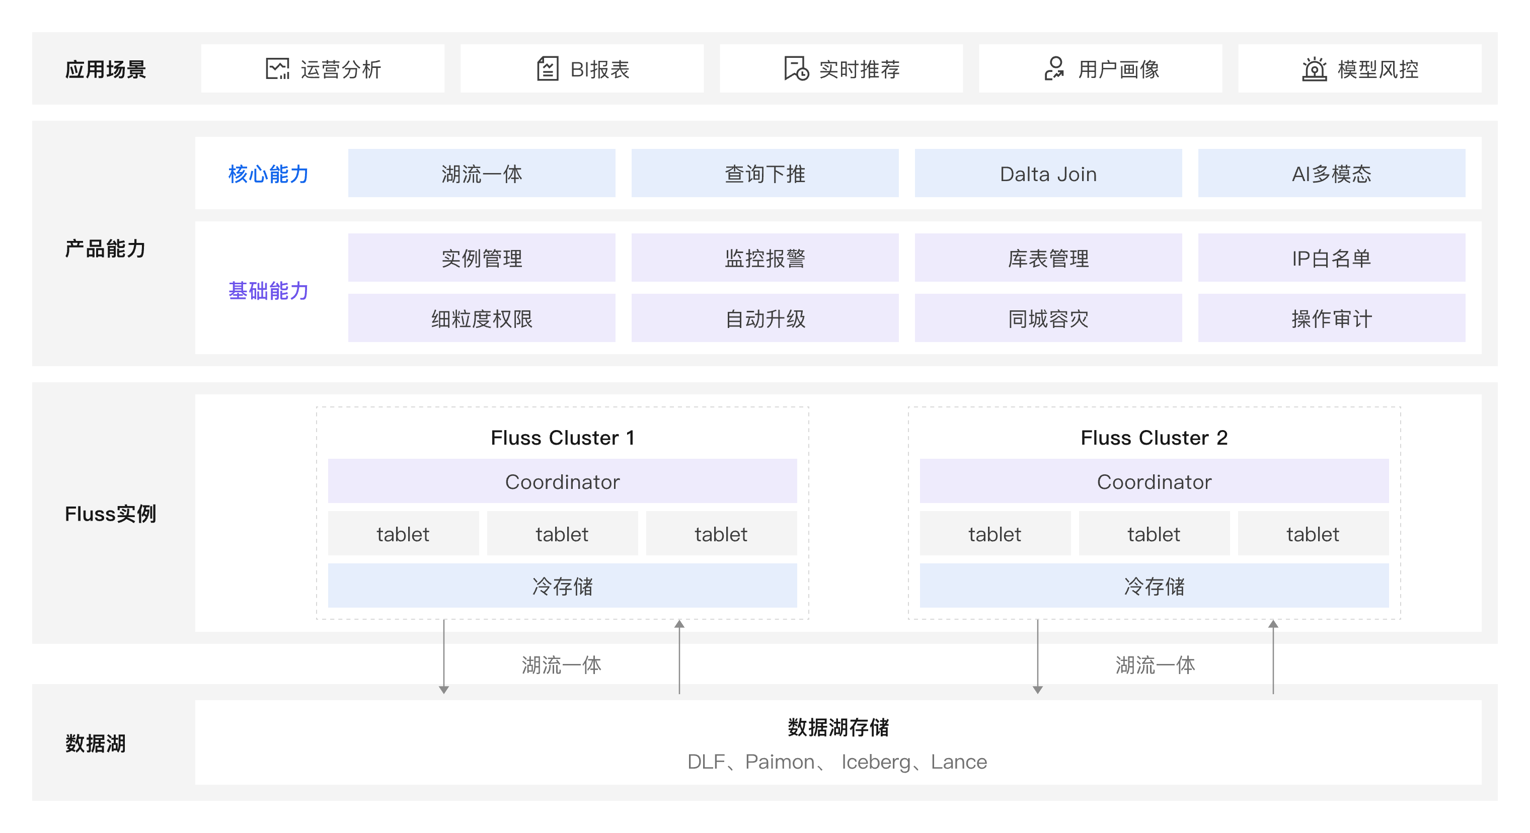This screenshot has width=1530, height=833.
Task: Click the 运营分析 chart icon
Action: click(277, 69)
